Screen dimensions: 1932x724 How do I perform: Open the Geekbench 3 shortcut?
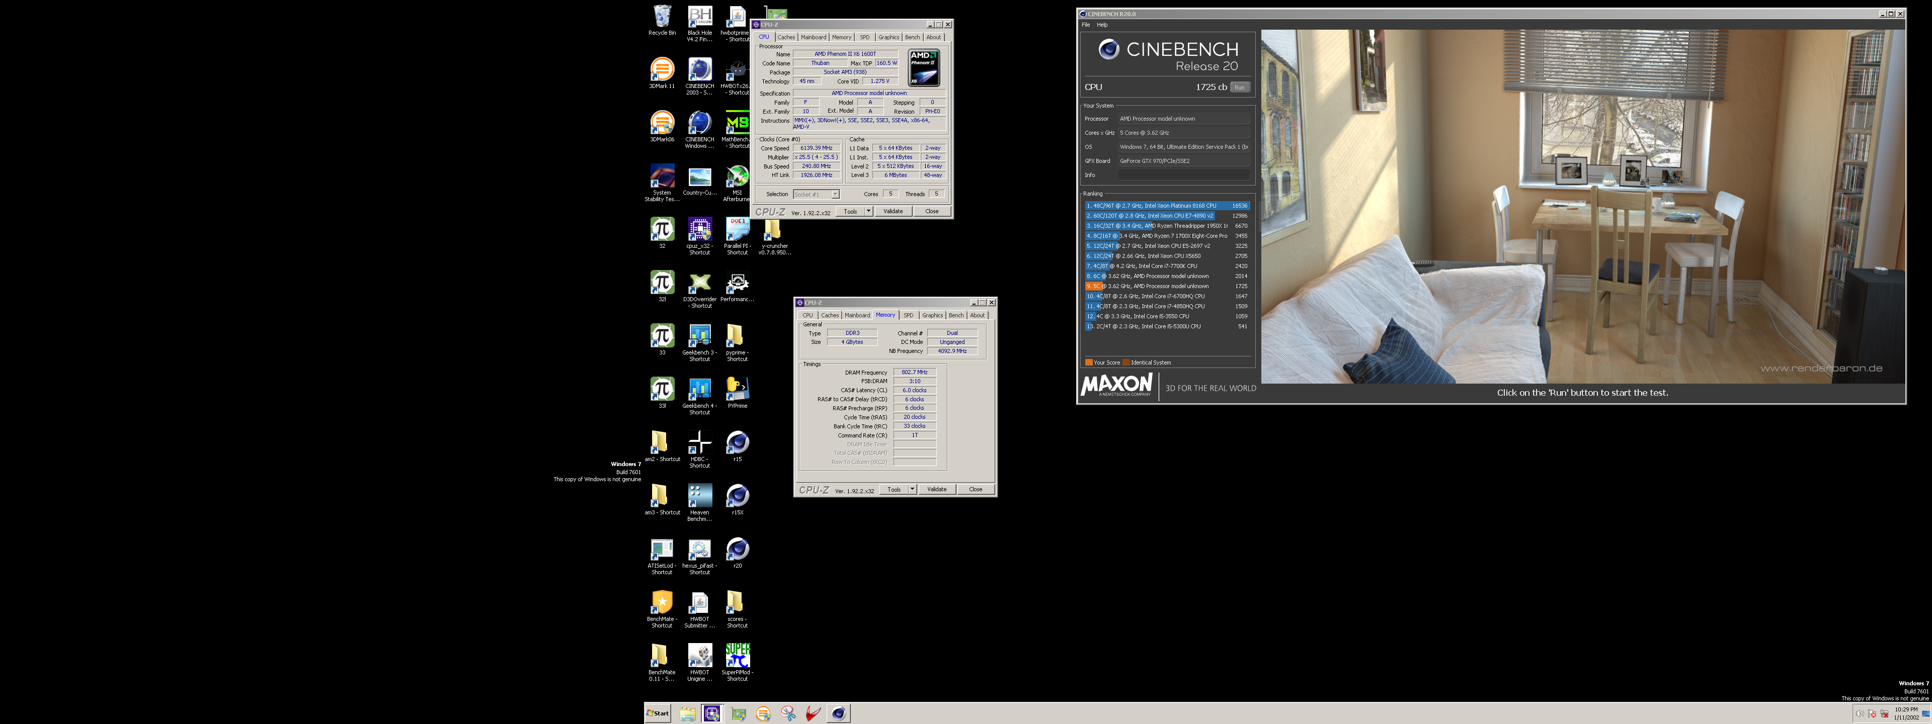(x=699, y=342)
